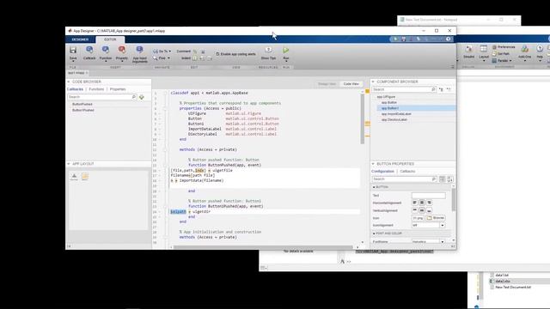Image resolution: width=550 pixels, height=309 pixels.
Task: Set horizontal alignment to right
Action: click(429, 203)
